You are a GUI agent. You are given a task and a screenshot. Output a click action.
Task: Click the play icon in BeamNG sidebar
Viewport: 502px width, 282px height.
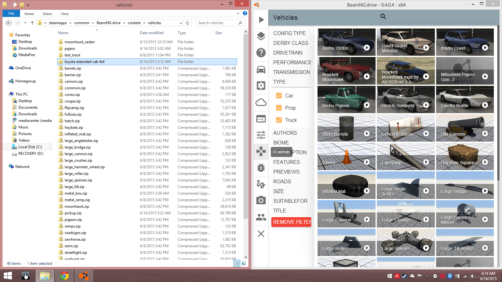[261, 20]
